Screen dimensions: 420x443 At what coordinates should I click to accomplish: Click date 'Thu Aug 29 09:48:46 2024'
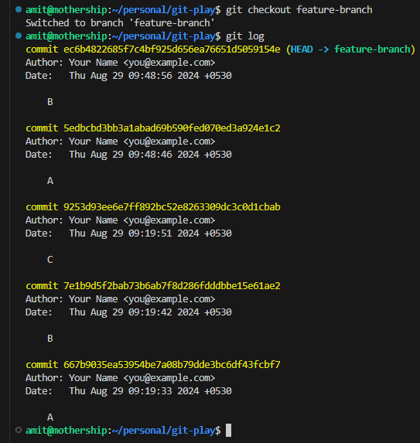(135, 155)
